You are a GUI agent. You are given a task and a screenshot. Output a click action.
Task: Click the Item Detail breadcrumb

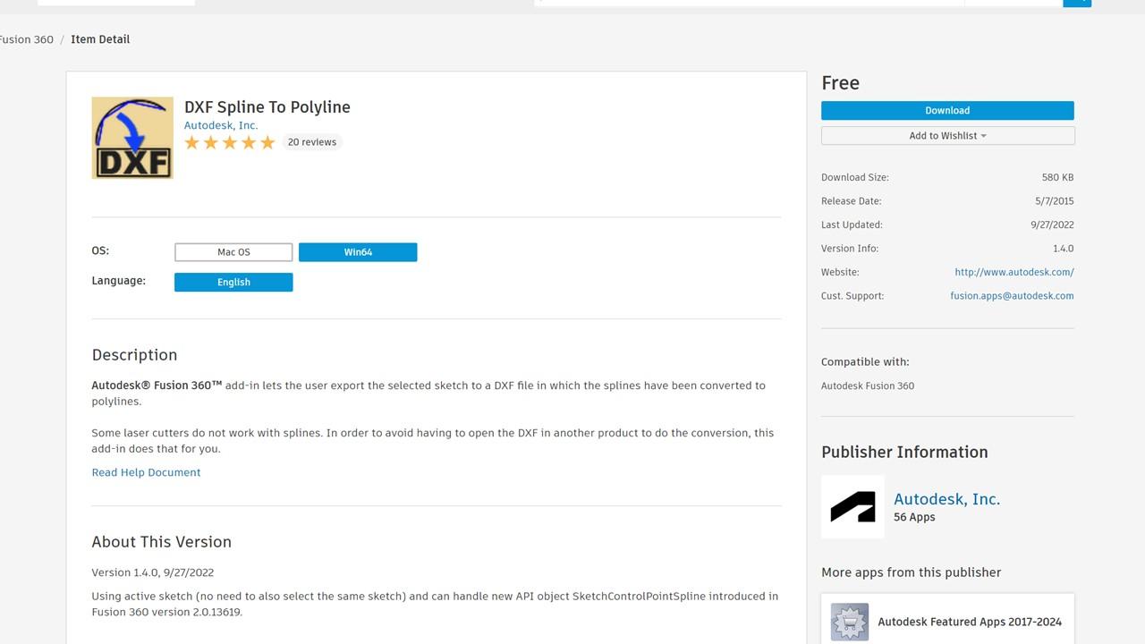coord(100,39)
